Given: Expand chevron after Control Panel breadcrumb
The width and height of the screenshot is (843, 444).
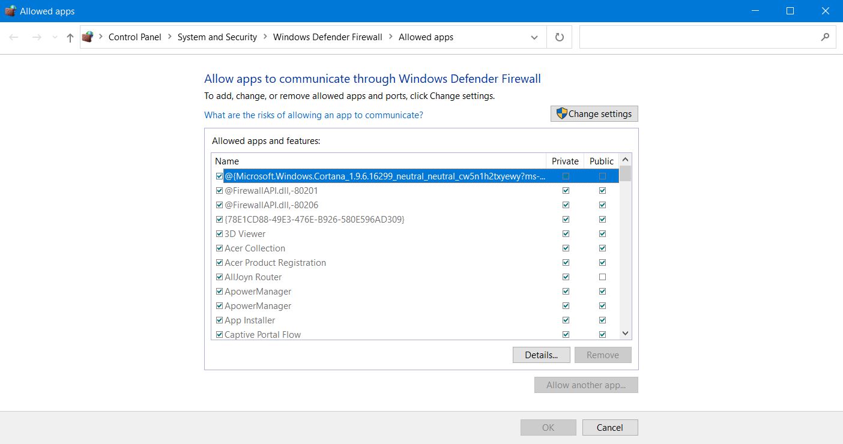Looking at the screenshot, I should pyautogui.click(x=169, y=37).
